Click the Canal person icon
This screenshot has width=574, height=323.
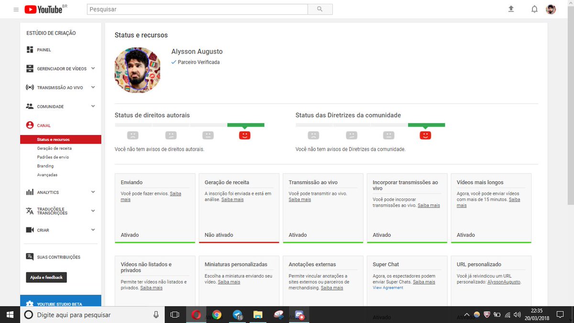(30, 125)
